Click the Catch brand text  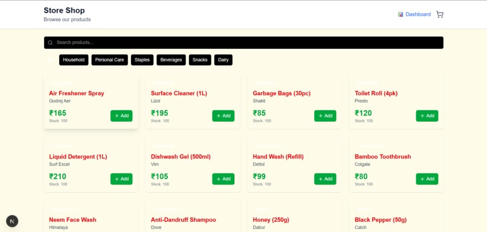[361, 227]
